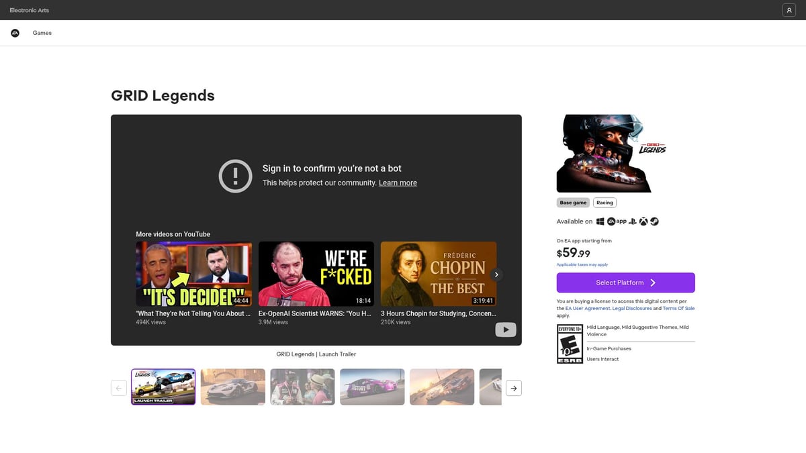Viewport: 806px width, 453px height.
Task: Click the EA app platform icon
Action: pyautogui.click(x=617, y=221)
